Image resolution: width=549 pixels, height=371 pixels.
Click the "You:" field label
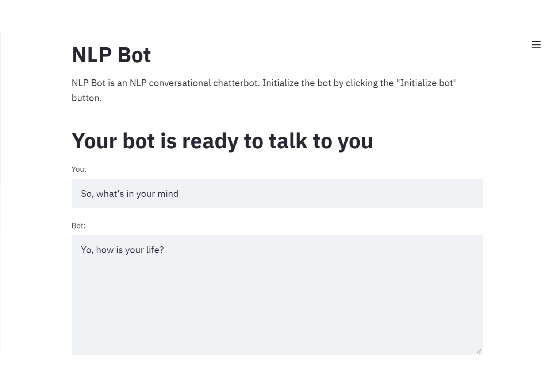coord(79,169)
